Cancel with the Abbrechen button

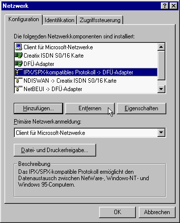(157, 212)
